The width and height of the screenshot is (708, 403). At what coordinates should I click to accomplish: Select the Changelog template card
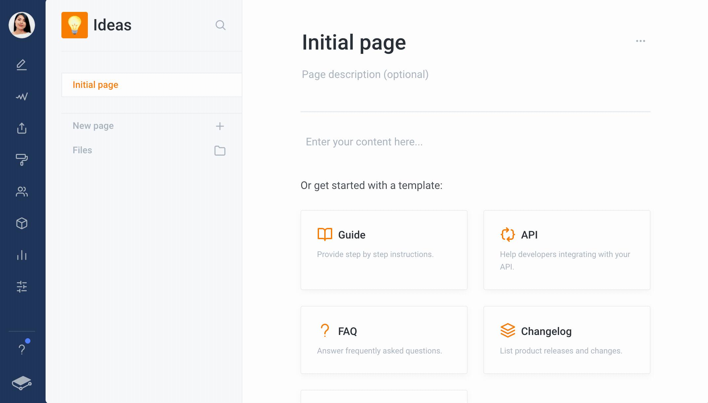coord(567,340)
